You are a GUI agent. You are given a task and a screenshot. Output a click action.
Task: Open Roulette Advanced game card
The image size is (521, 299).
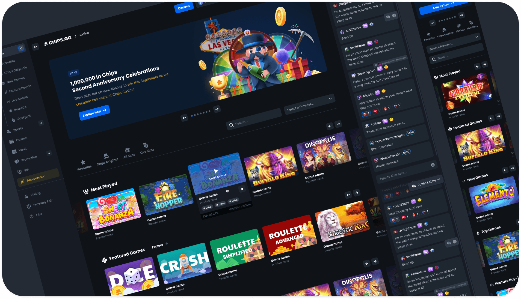point(289,235)
